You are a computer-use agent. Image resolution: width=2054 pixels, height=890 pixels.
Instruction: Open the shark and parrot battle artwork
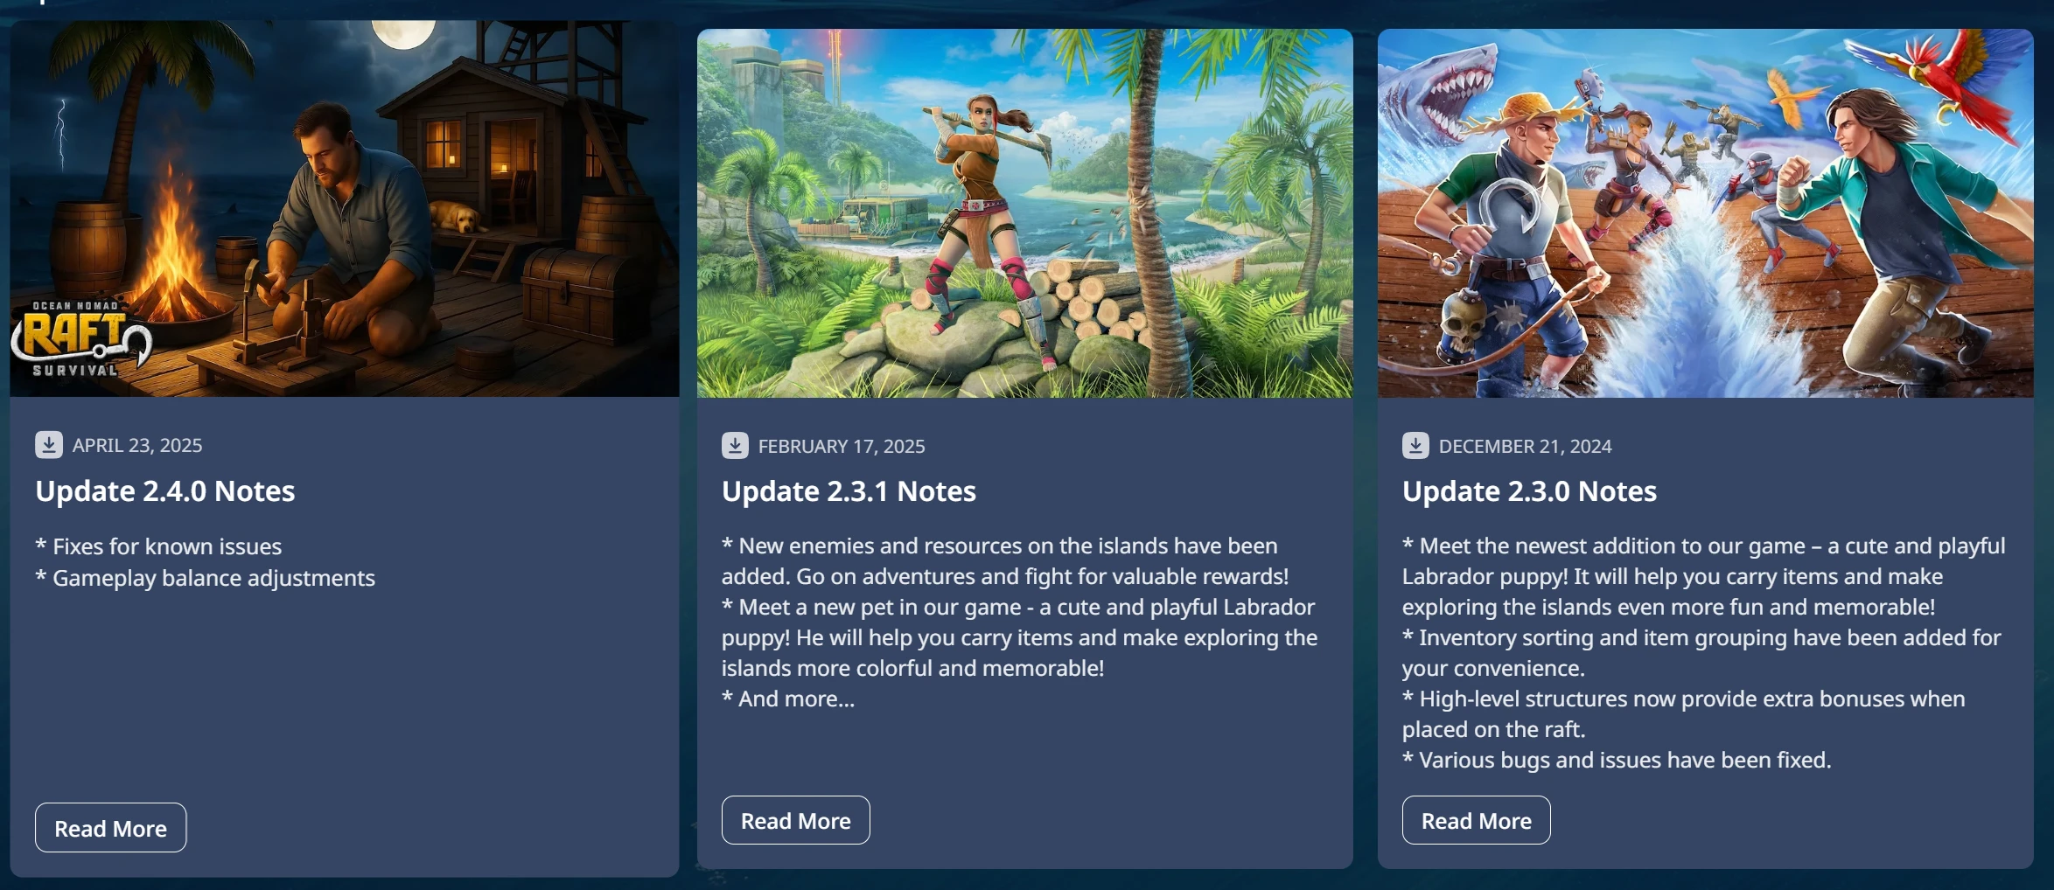pyautogui.click(x=1706, y=213)
